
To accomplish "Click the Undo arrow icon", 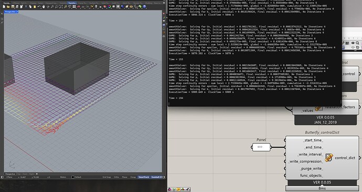I will (x=39, y=7).
